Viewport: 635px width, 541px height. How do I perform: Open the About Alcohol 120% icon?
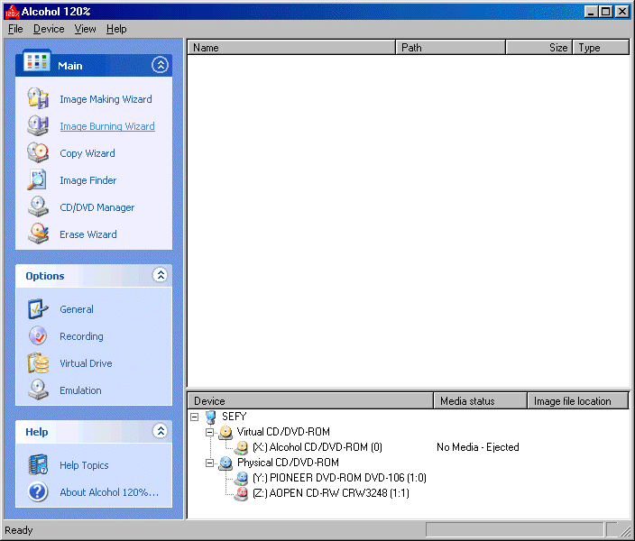click(38, 492)
